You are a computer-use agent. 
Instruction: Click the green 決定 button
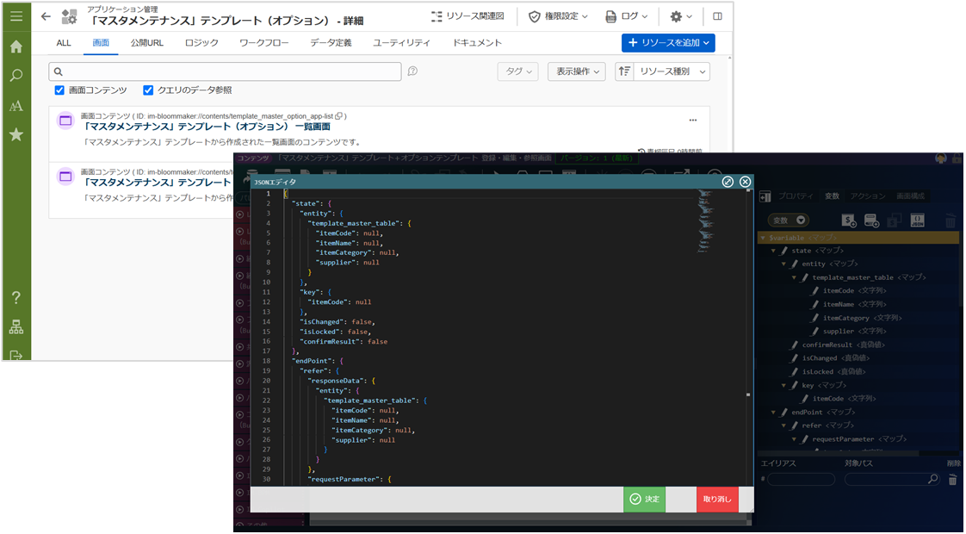point(644,499)
